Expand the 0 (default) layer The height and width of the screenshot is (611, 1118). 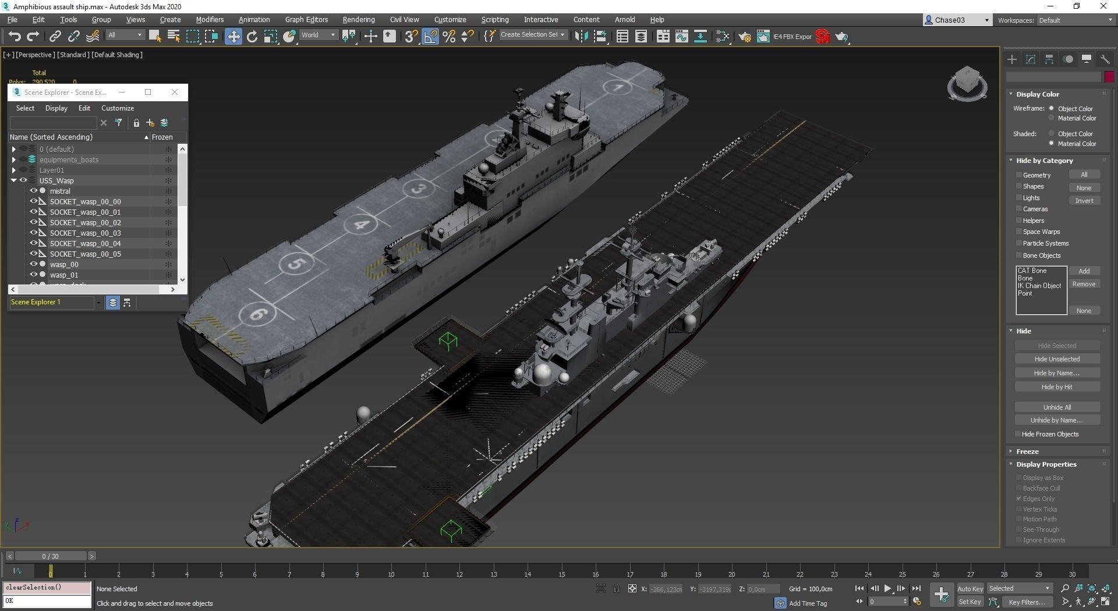13,149
